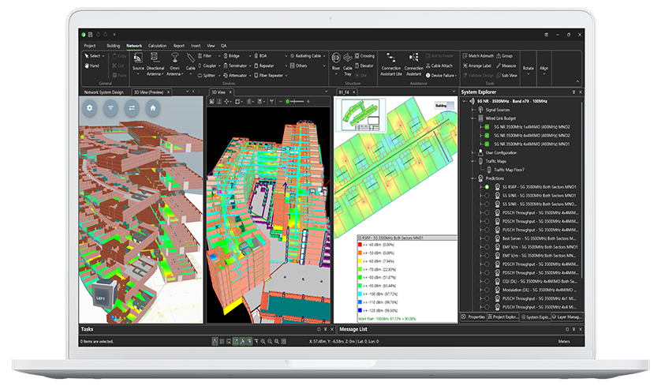The image size is (661, 386).
Task: Open the Filter device dropdown
Action: [x=219, y=56]
